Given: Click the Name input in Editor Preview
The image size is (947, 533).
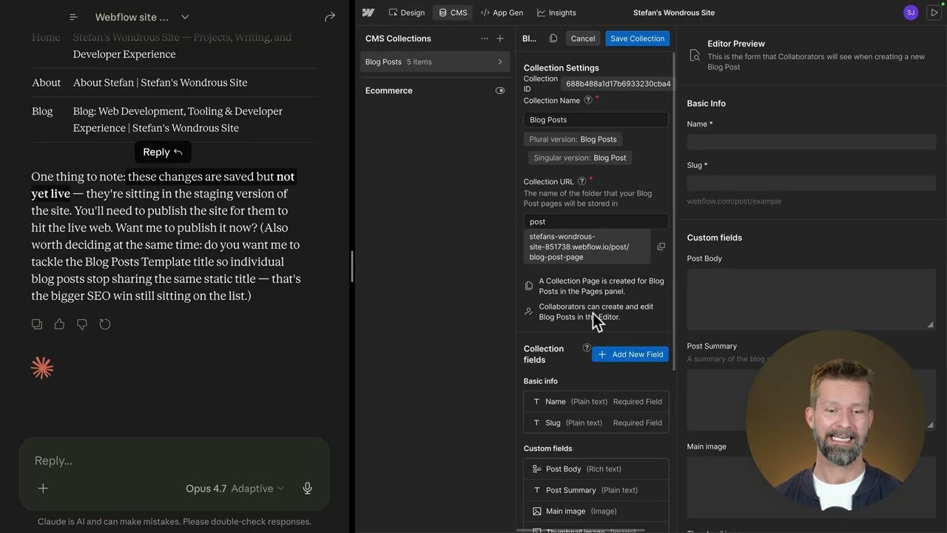Looking at the screenshot, I should pos(811,141).
